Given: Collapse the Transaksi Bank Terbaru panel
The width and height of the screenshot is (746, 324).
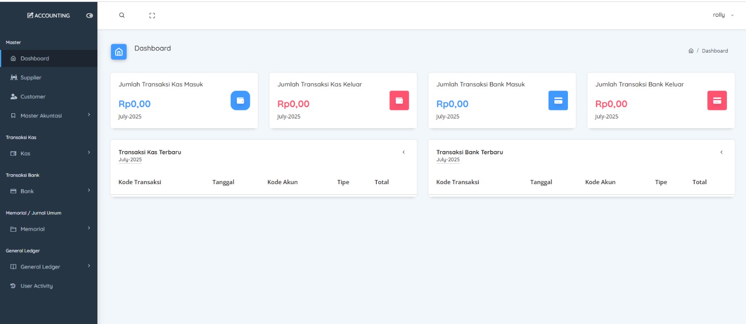Looking at the screenshot, I should 721,152.
